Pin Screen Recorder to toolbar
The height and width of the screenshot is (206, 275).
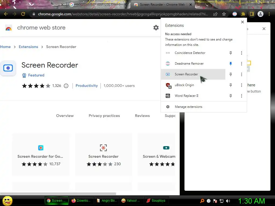point(231,74)
